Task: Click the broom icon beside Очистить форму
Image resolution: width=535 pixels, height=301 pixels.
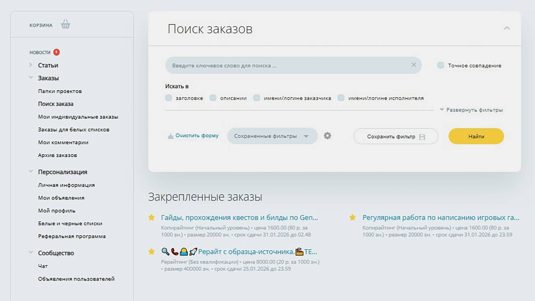Action: pos(170,136)
